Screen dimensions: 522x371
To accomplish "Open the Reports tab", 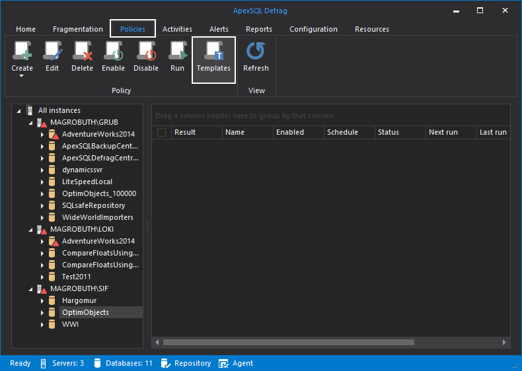I will click(259, 29).
